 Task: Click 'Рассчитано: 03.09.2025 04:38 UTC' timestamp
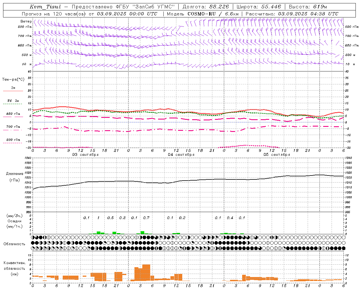pos(292,14)
